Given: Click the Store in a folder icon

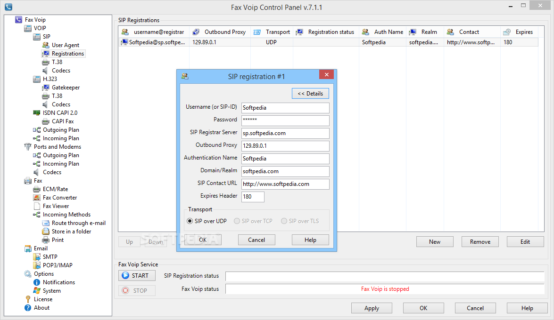Looking at the screenshot, I should pos(46,231).
